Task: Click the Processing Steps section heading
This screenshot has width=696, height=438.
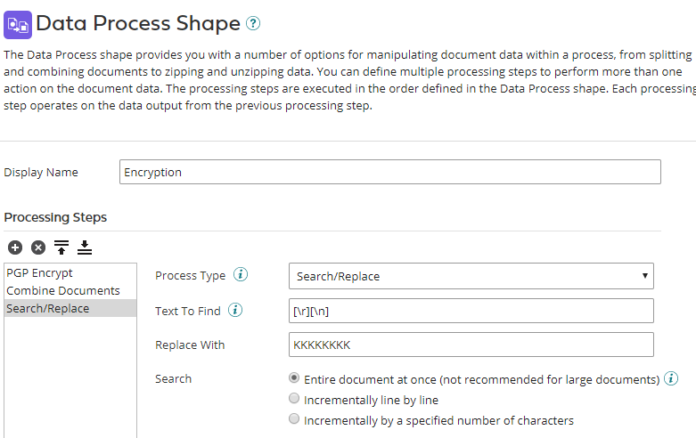Action: point(55,217)
